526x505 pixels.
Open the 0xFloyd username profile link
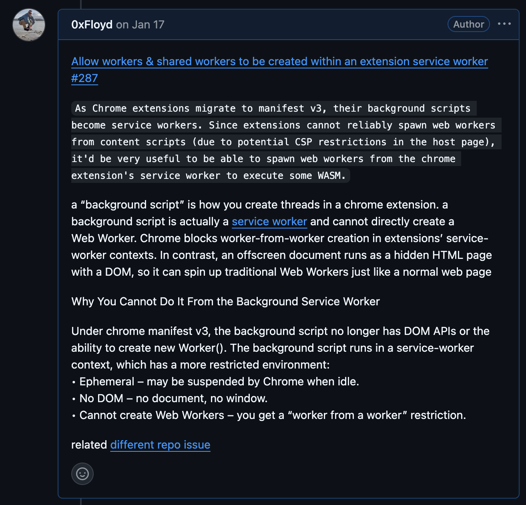(x=92, y=25)
